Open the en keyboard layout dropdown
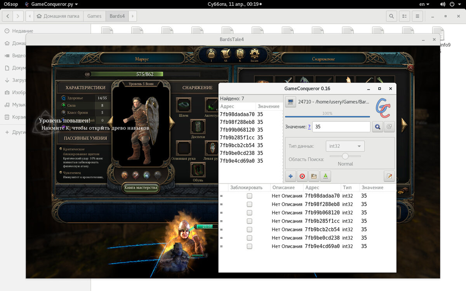Screen dimensions: 466x291 [x=424, y=4]
